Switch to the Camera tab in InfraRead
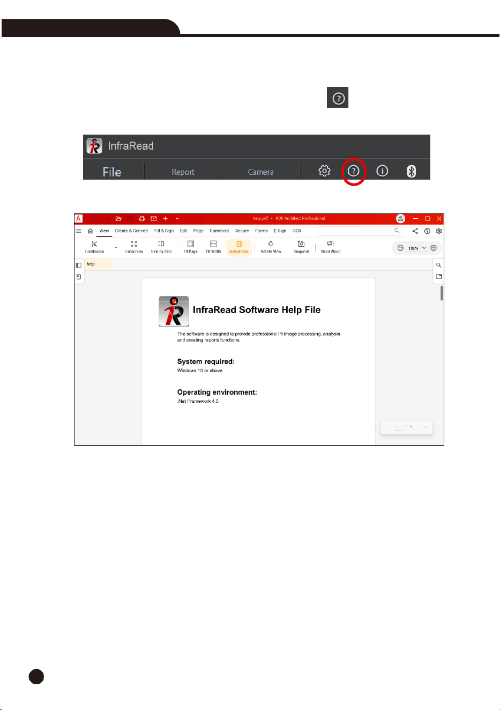The width and height of the screenshot is (500, 710). tap(260, 172)
